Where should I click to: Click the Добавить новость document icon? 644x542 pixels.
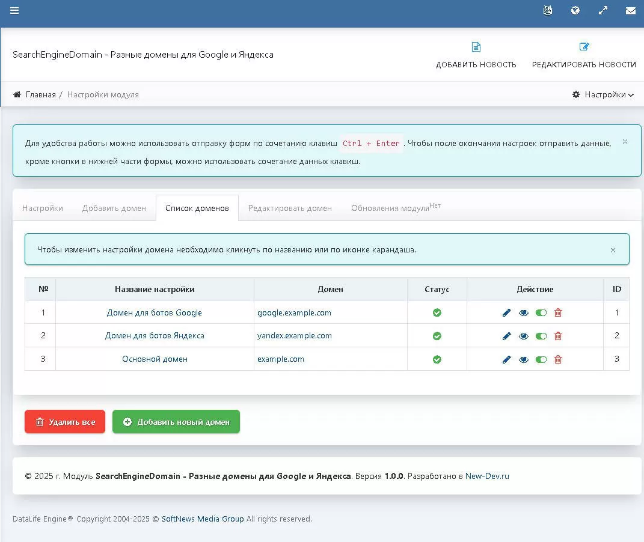pyautogui.click(x=476, y=47)
